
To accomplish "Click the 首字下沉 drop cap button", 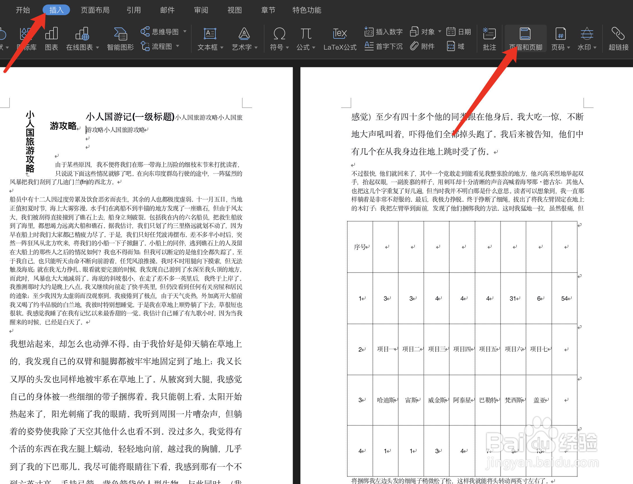I will tap(383, 46).
